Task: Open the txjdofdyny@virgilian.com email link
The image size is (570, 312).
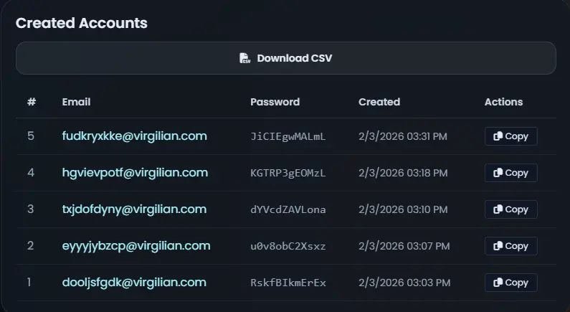Action: click(134, 209)
